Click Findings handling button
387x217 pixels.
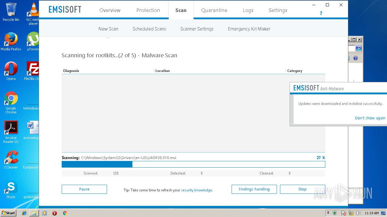(x=254, y=189)
